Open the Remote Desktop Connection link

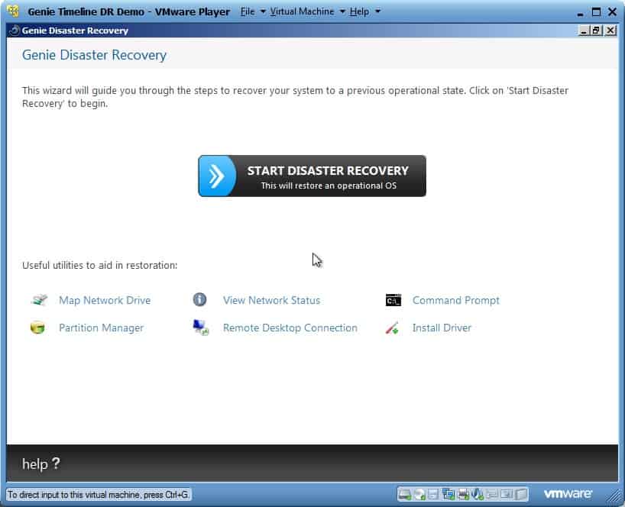[290, 328]
